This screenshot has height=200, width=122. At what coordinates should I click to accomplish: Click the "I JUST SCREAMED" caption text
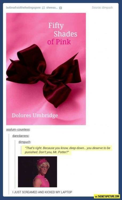pos(42,192)
